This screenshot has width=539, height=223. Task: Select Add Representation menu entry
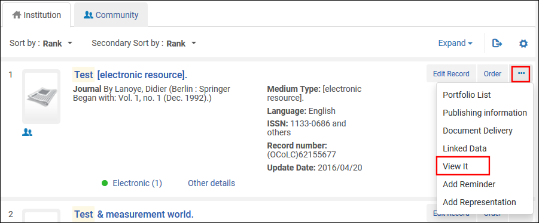485,202
